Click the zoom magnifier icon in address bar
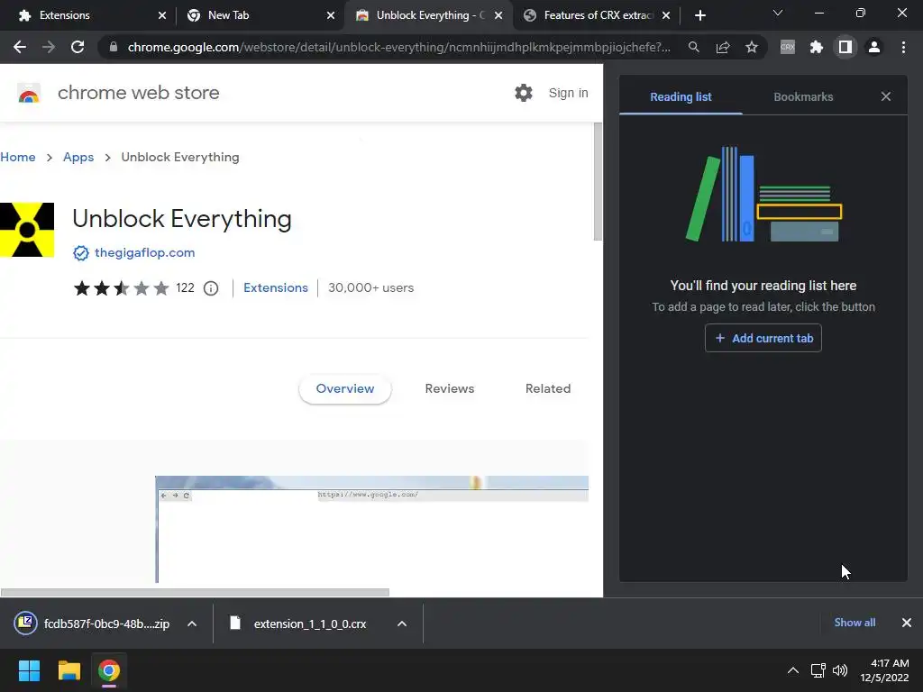Screen dimensions: 923x692 (694, 47)
